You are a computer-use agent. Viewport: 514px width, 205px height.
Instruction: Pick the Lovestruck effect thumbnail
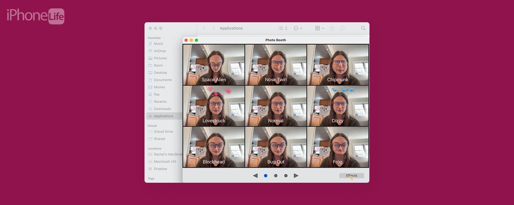214,106
